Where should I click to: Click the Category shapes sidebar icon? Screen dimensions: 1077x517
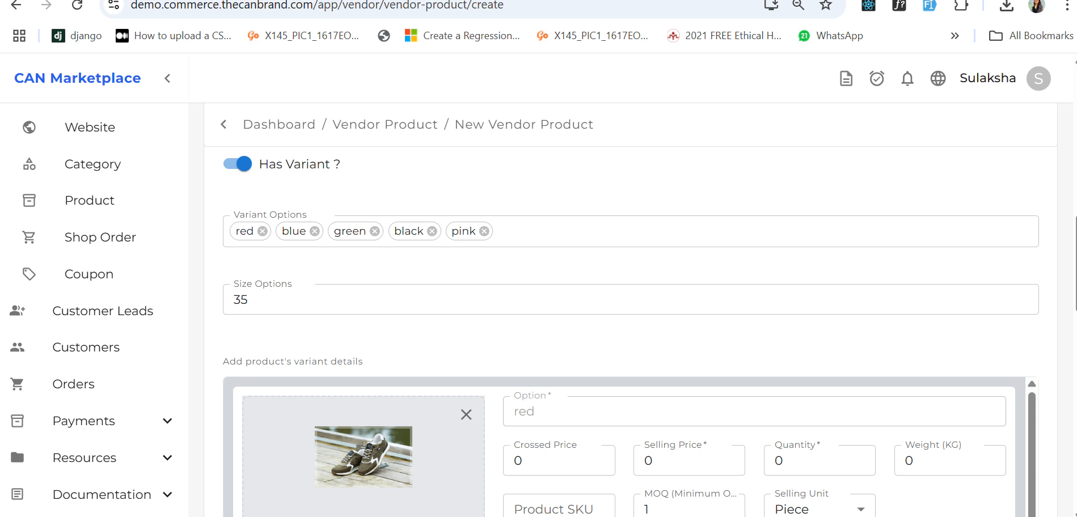coord(29,164)
